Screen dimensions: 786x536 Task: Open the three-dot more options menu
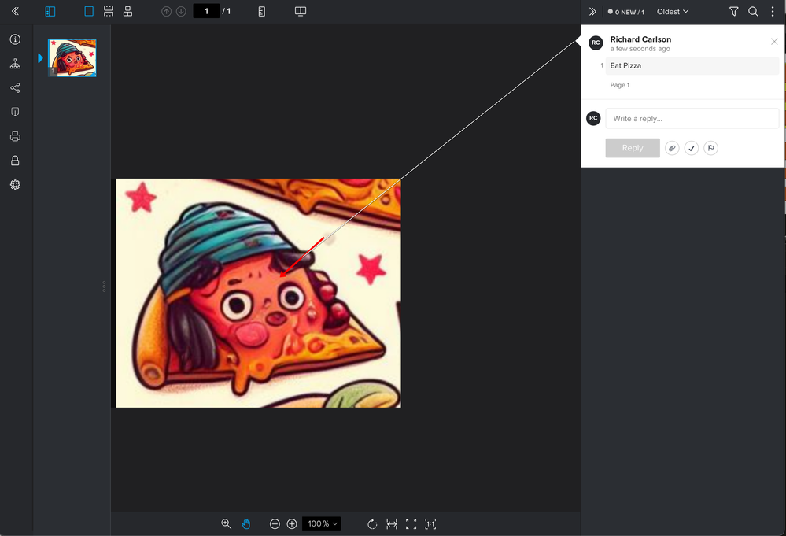pyautogui.click(x=773, y=12)
